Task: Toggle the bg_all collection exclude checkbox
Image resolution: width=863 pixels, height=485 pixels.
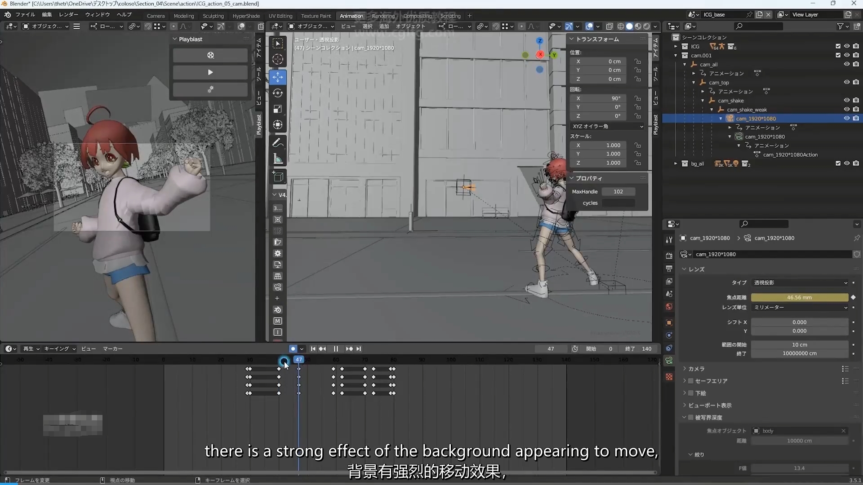Action: coord(838,163)
